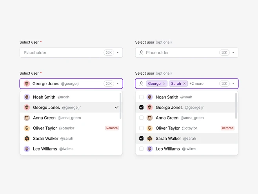Screen dimensions: 258x194
Task: Click the scrollbar in the single-select list
Action: [120, 106]
